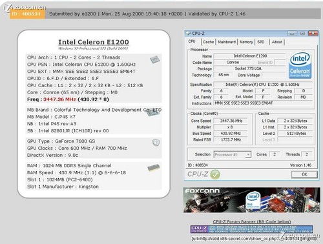Click the DirectX Version : 9.0c line
The width and height of the screenshot is (323, 244).
53,156
